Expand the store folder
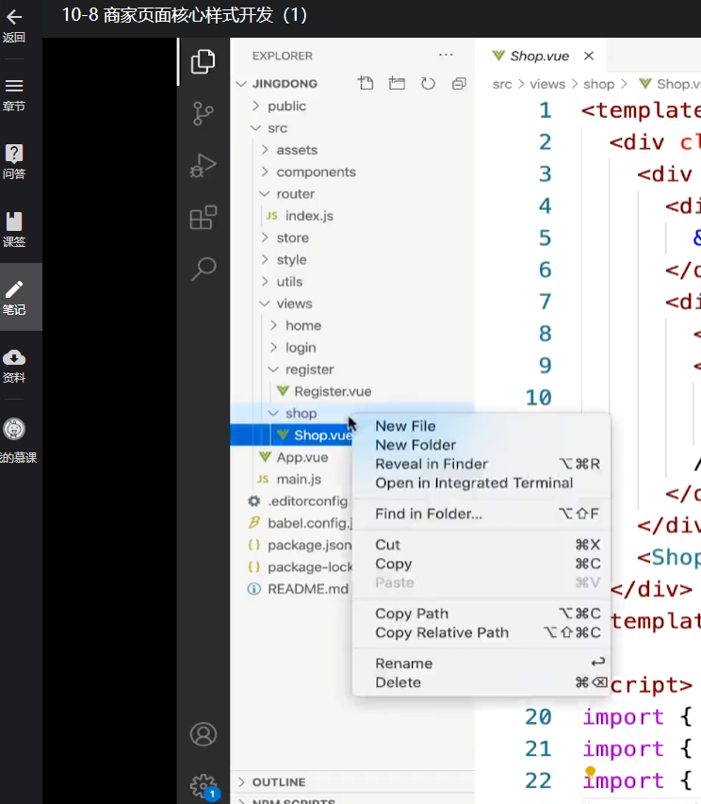 click(292, 238)
